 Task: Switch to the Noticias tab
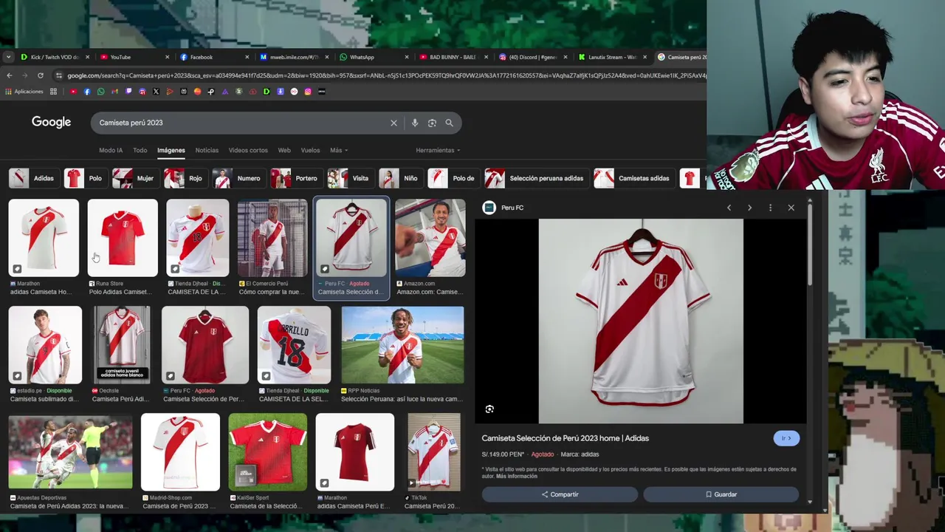(x=207, y=150)
